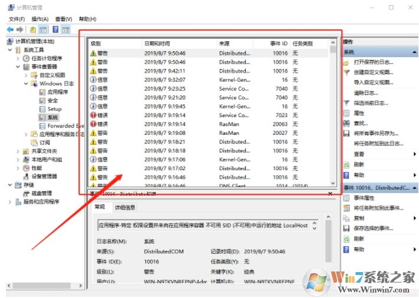
Task: Expand 应用程序和服务日志 node
Action: coord(26,134)
